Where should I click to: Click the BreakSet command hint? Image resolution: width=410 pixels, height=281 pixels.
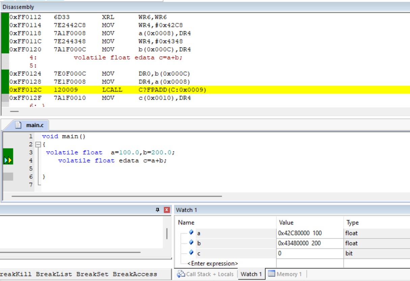(92, 274)
